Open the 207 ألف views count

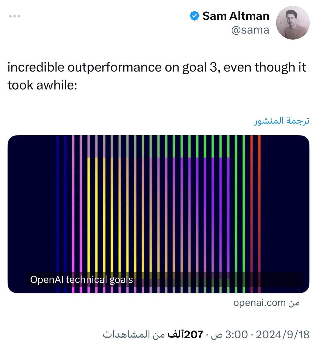[186, 334]
